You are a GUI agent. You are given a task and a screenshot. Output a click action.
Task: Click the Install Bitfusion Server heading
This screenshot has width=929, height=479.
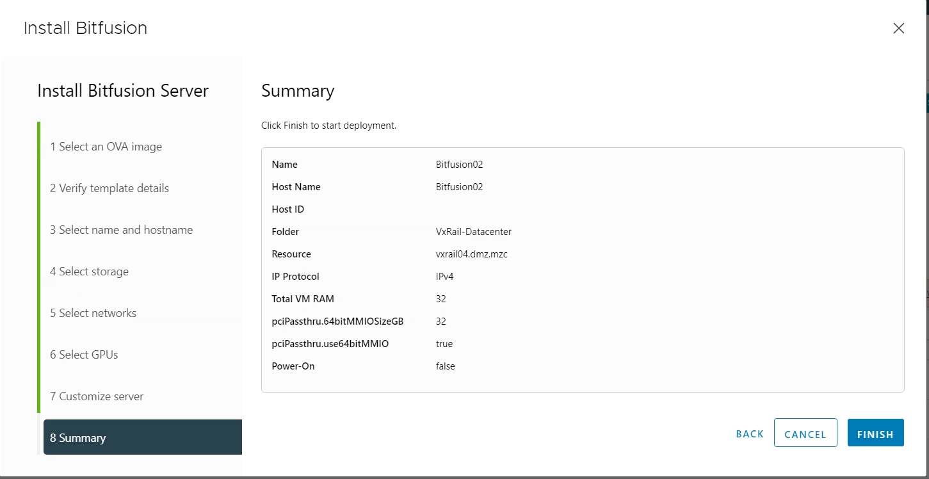(x=123, y=91)
